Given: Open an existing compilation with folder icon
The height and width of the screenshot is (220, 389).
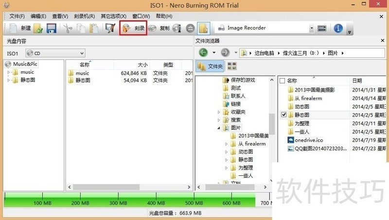Looking at the screenshot, I should point(38,28).
